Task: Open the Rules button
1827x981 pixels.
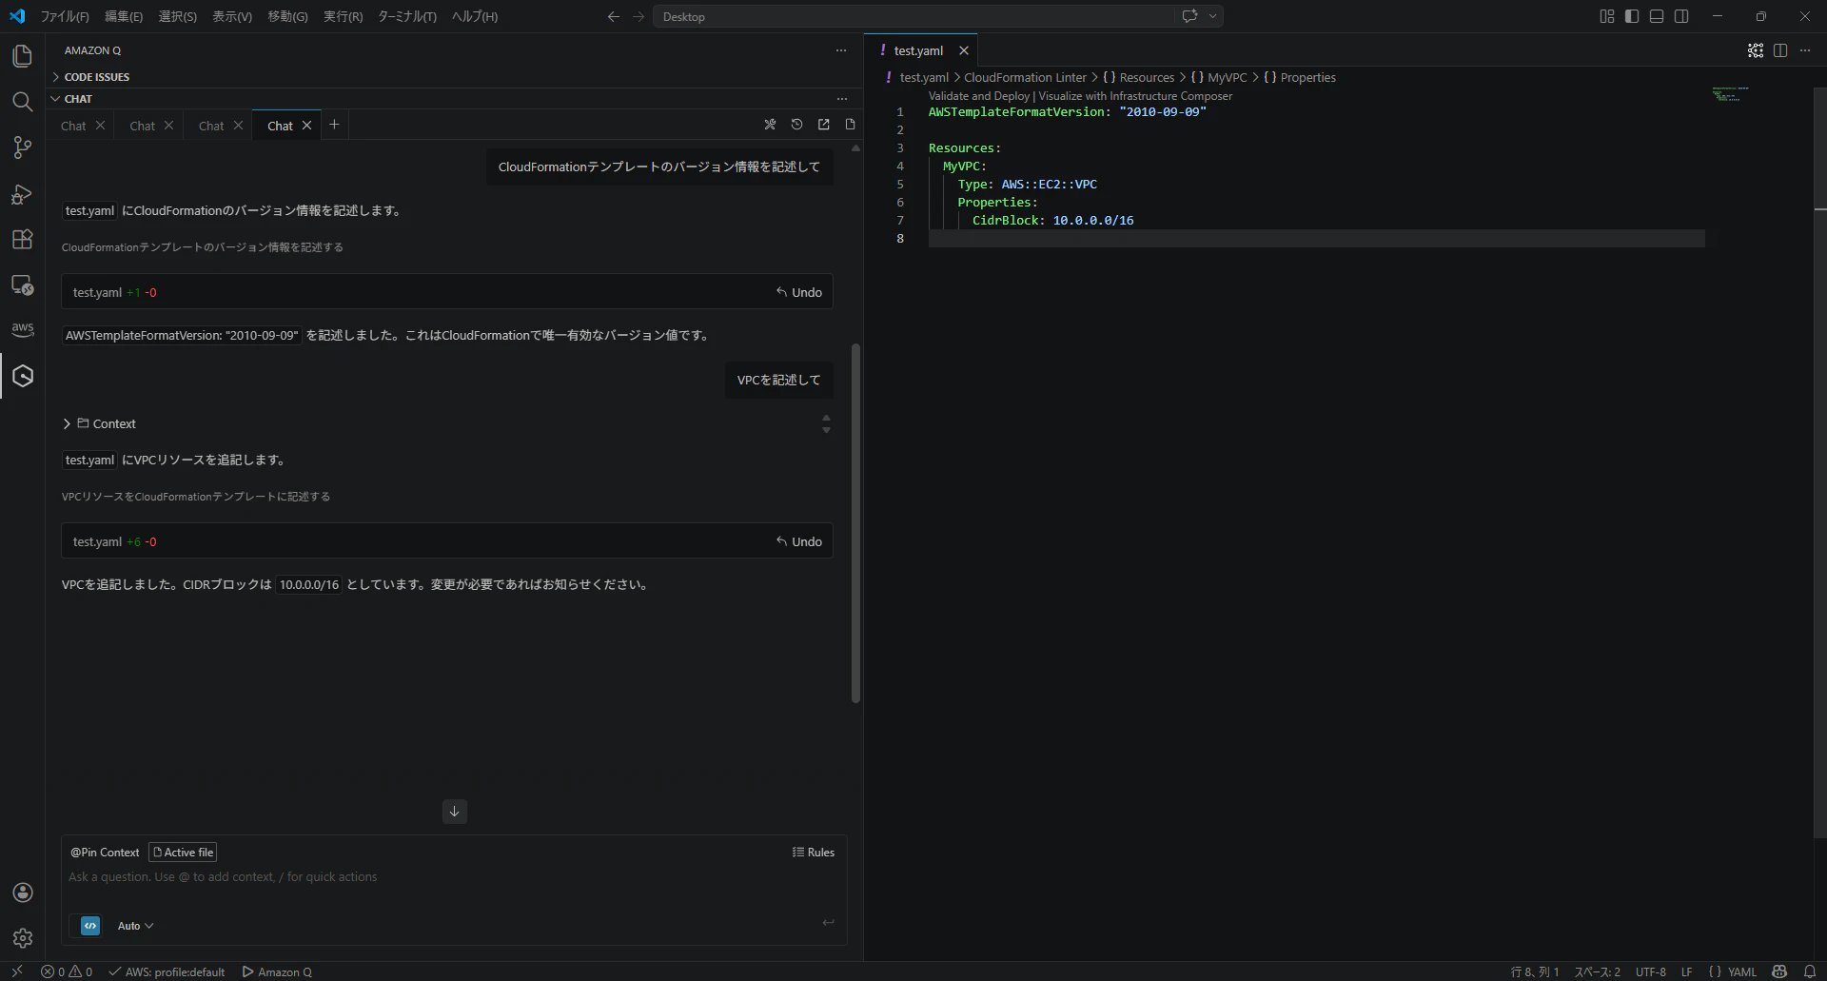Action: (x=814, y=853)
